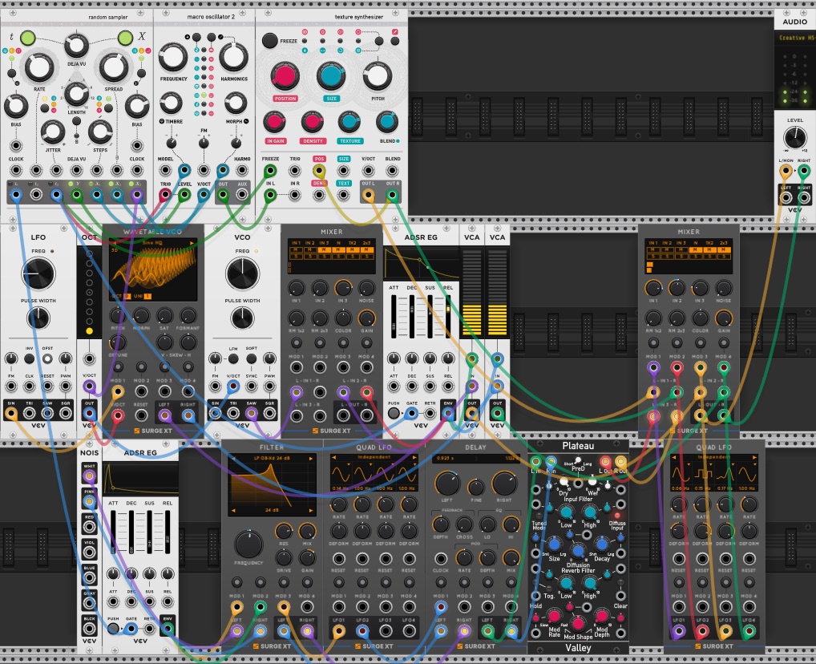Click the IN R jack on texture synthesizer
The image size is (816, 664).
pos(294,196)
